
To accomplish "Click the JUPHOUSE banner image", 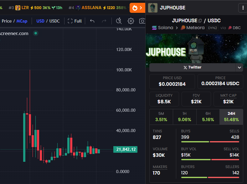I will (x=196, y=49).
